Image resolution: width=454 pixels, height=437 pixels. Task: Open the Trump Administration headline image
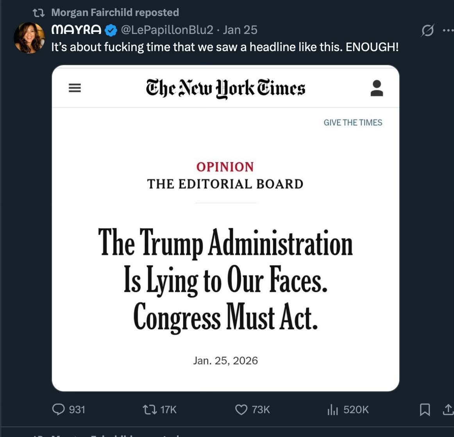click(225, 279)
